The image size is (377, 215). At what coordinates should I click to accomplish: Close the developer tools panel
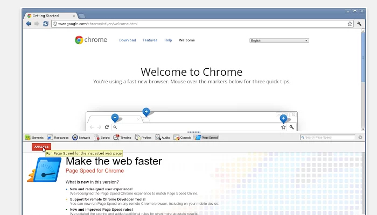click(x=360, y=138)
